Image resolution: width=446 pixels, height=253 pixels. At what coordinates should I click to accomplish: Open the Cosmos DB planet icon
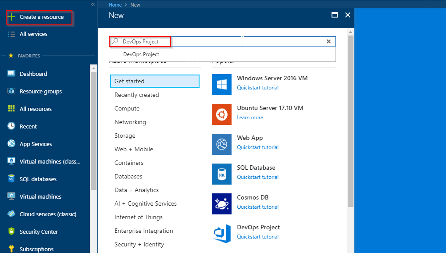click(x=221, y=204)
